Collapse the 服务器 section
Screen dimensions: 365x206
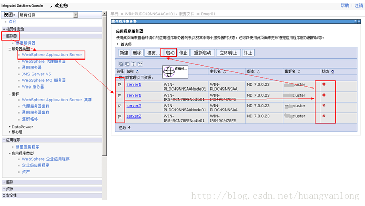pyautogui.click(x=4, y=36)
